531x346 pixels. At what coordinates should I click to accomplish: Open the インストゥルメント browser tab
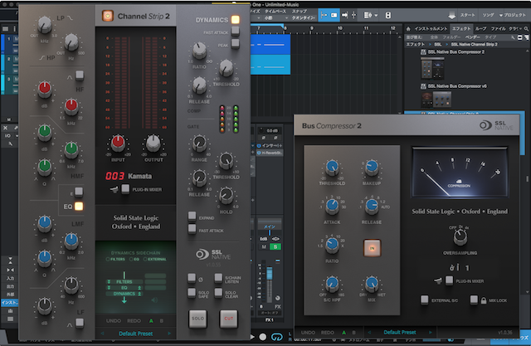tap(431, 28)
